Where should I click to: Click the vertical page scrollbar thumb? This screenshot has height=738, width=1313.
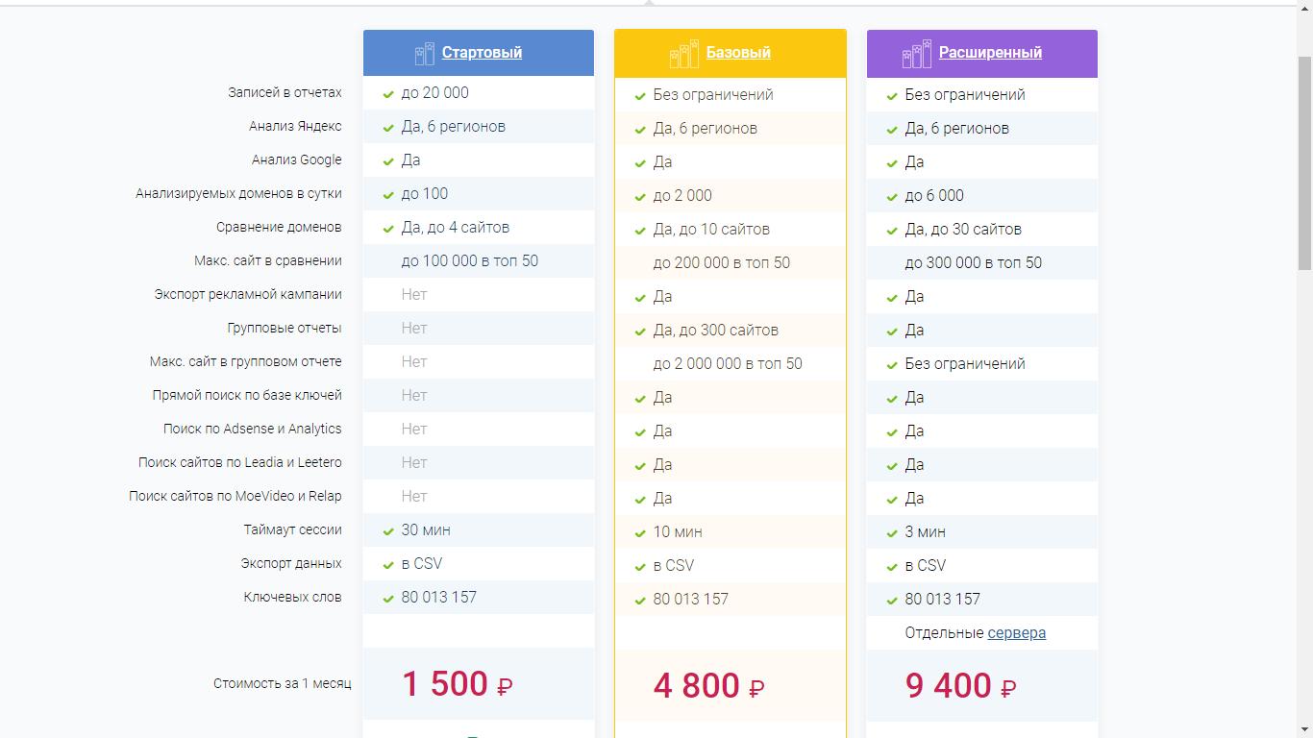point(1304,161)
